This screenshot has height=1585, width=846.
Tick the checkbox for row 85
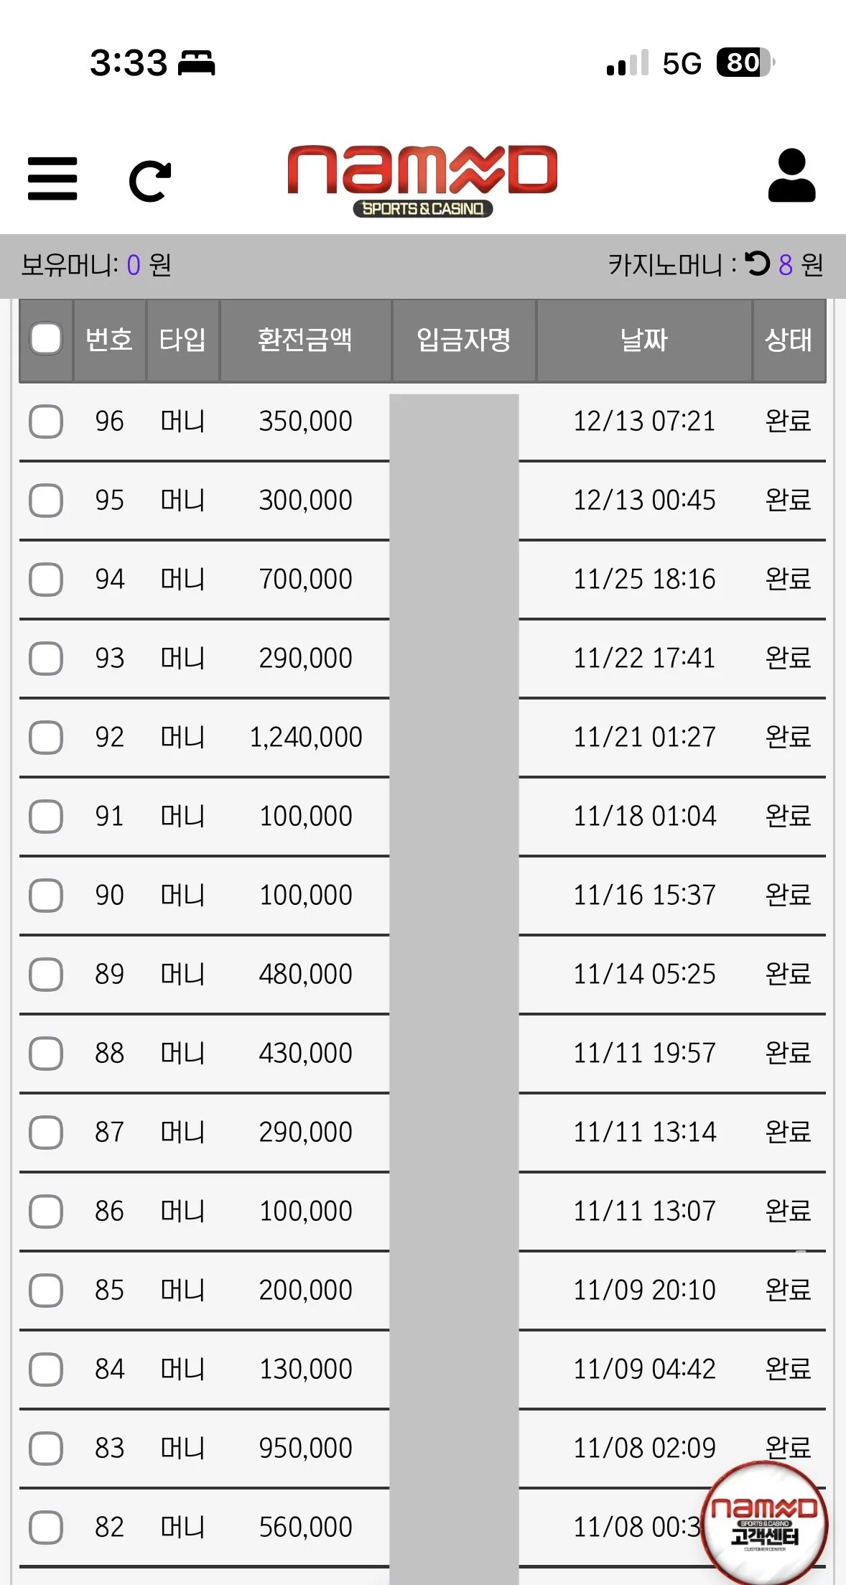46,1290
